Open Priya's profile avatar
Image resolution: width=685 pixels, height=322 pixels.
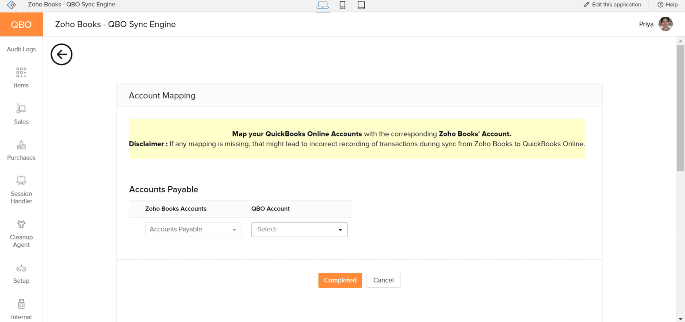666,24
